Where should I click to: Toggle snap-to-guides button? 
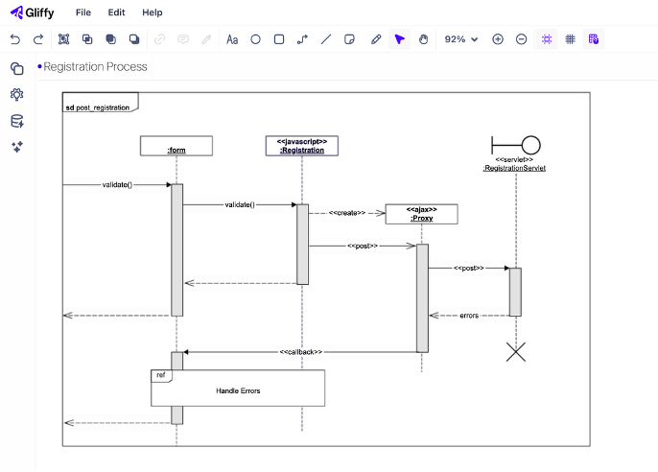547,39
